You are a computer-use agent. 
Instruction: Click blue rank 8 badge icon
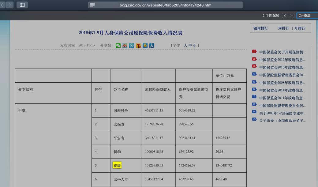(x=254, y=104)
